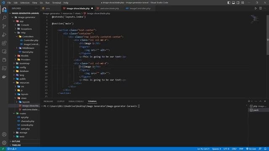Open the Run and Debug view
The width and height of the screenshot is (269, 151).
tap(4, 35)
